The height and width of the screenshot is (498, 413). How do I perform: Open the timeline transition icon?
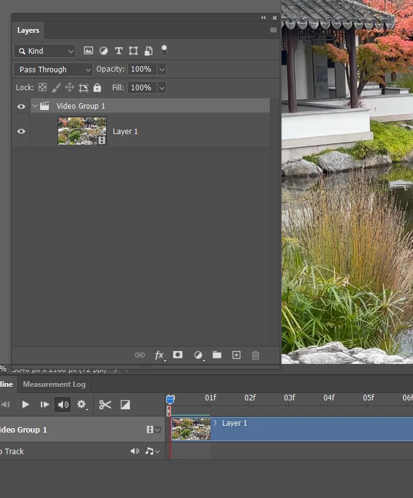(x=125, y=405)
